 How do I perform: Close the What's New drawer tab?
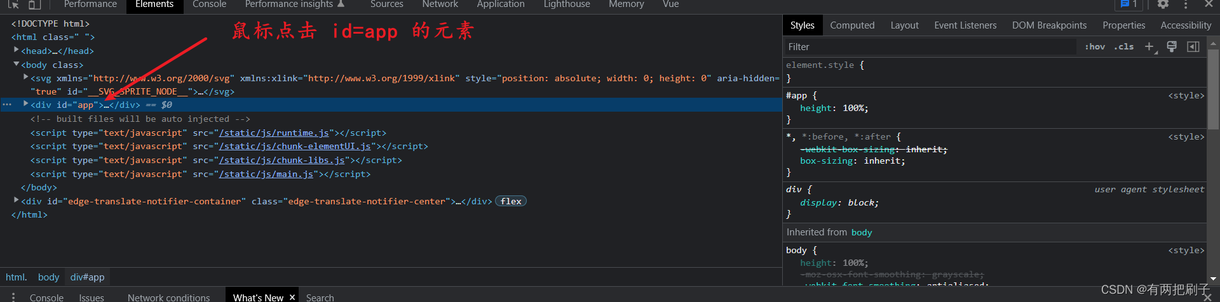pyautogui.click(x=292, y=297)
